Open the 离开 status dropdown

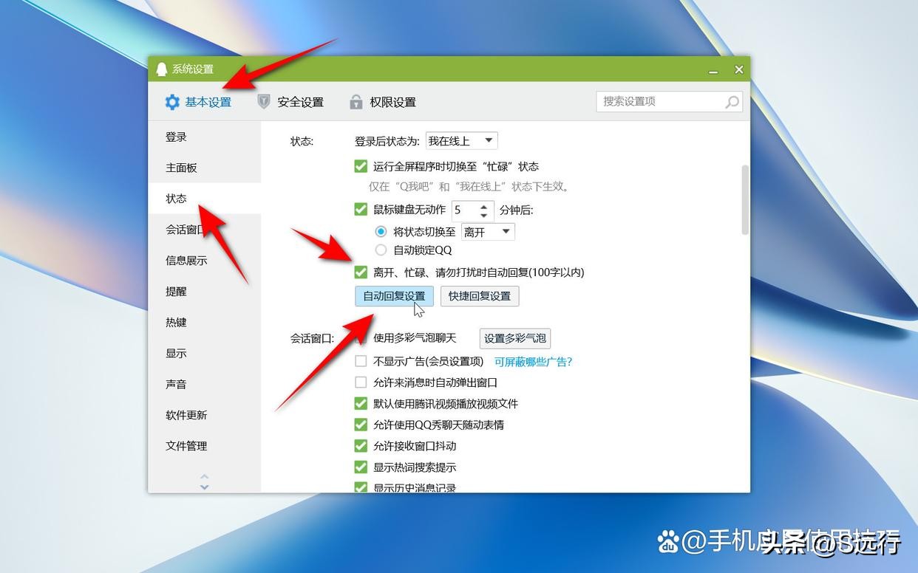coord(487,231)
